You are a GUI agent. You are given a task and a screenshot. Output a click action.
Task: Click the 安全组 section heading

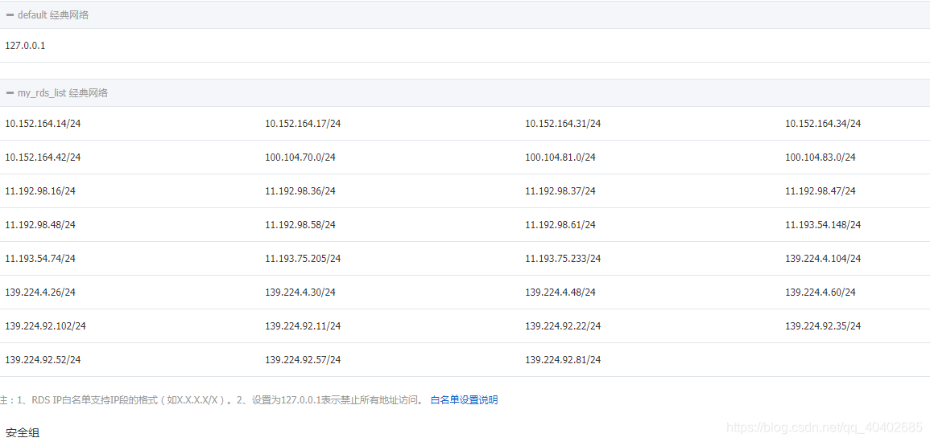click(23, 434)
